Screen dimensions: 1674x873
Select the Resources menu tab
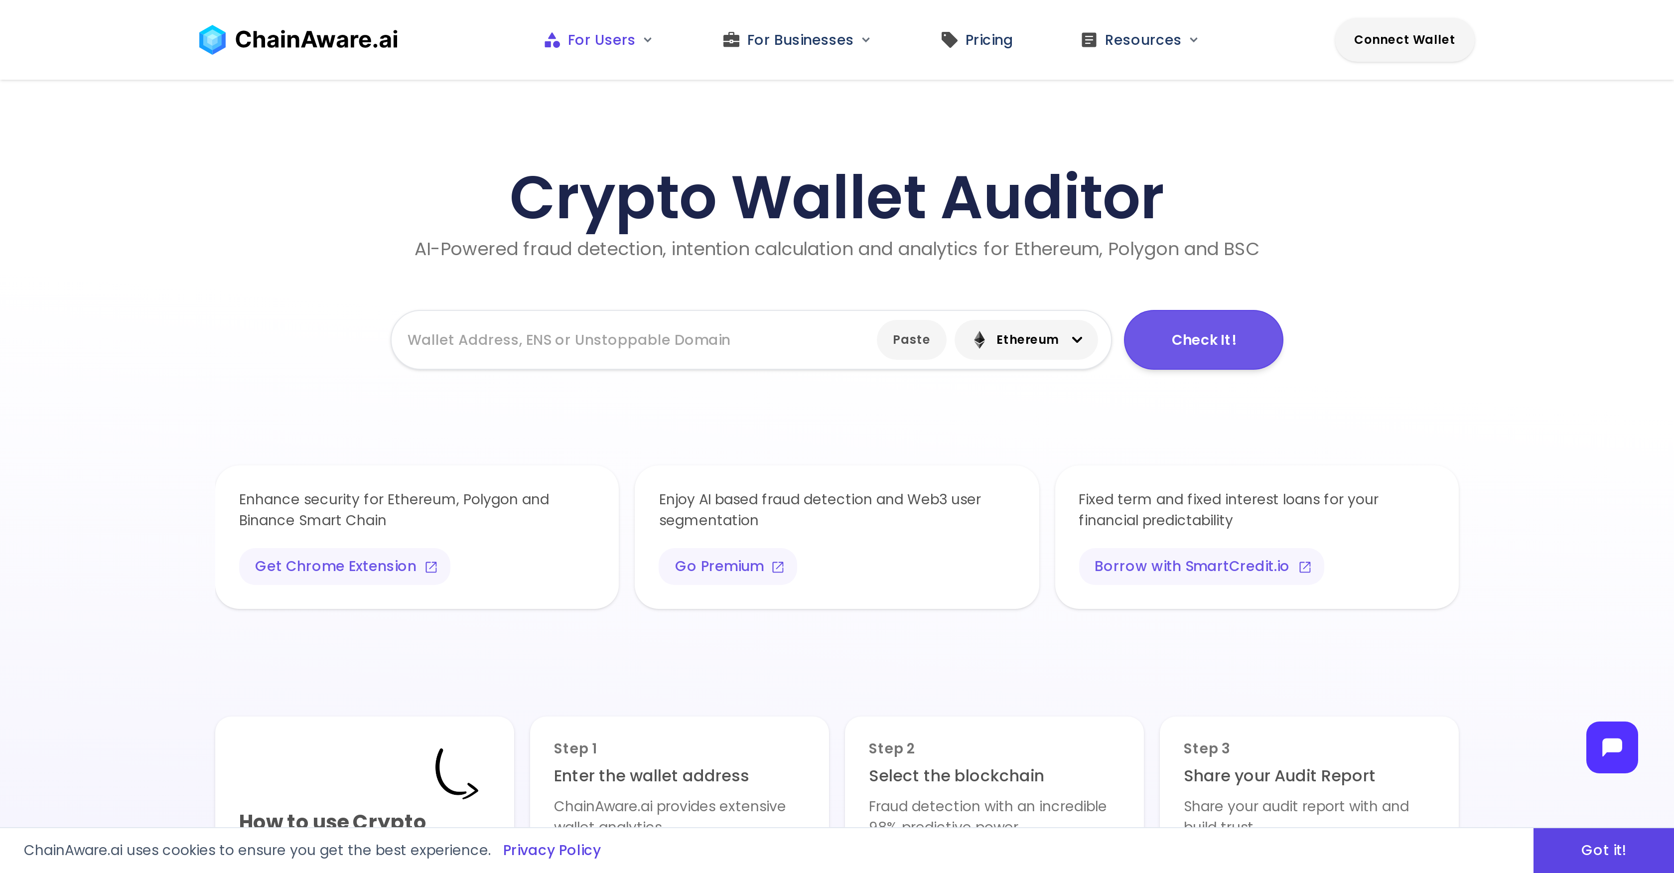pos(1139,39)
